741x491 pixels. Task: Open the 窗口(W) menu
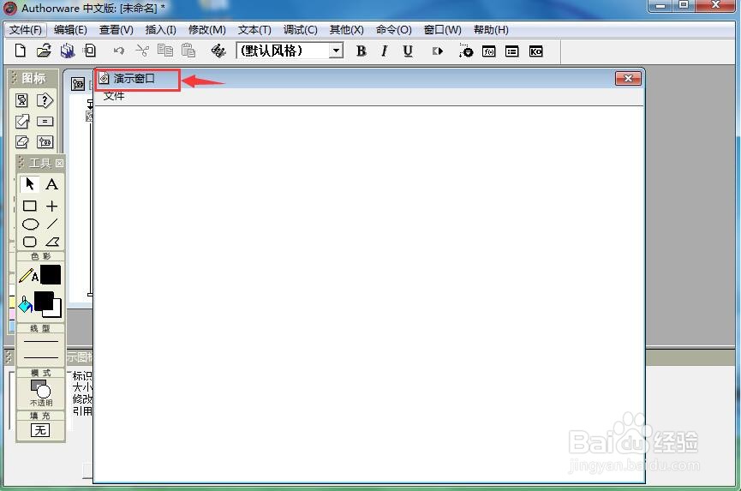(x=442, y=30)
